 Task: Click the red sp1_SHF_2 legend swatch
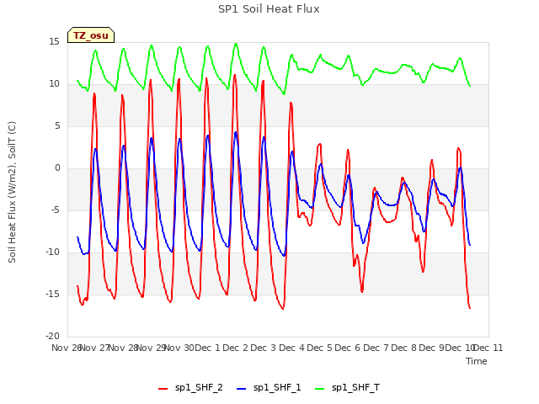pyautogui.click(x=163, y=389)
